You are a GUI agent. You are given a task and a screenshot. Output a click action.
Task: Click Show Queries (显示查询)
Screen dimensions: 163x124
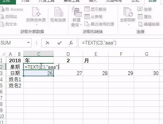[95, 9]
